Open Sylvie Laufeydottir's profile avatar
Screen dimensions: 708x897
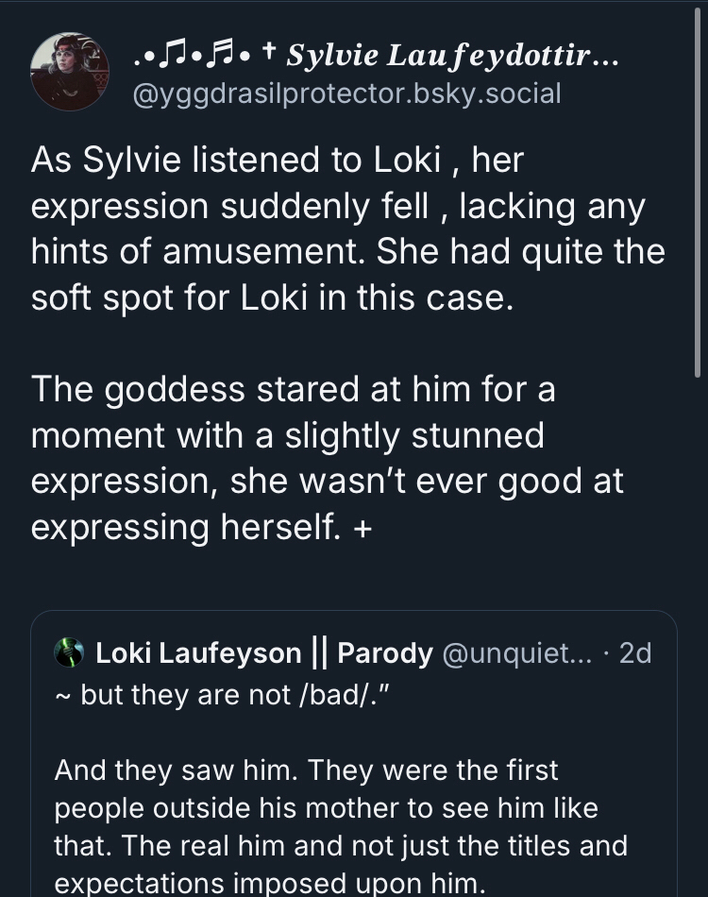(71, 72)
